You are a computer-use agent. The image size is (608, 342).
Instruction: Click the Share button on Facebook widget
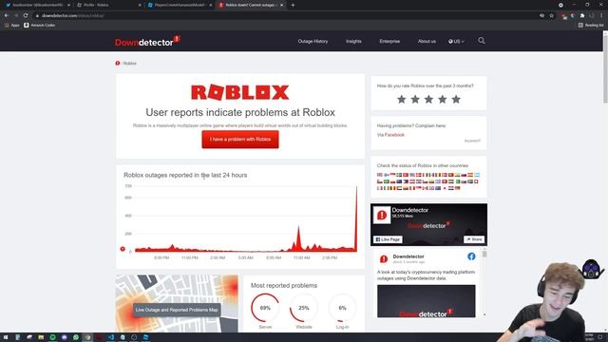click(x=474, y=239)
